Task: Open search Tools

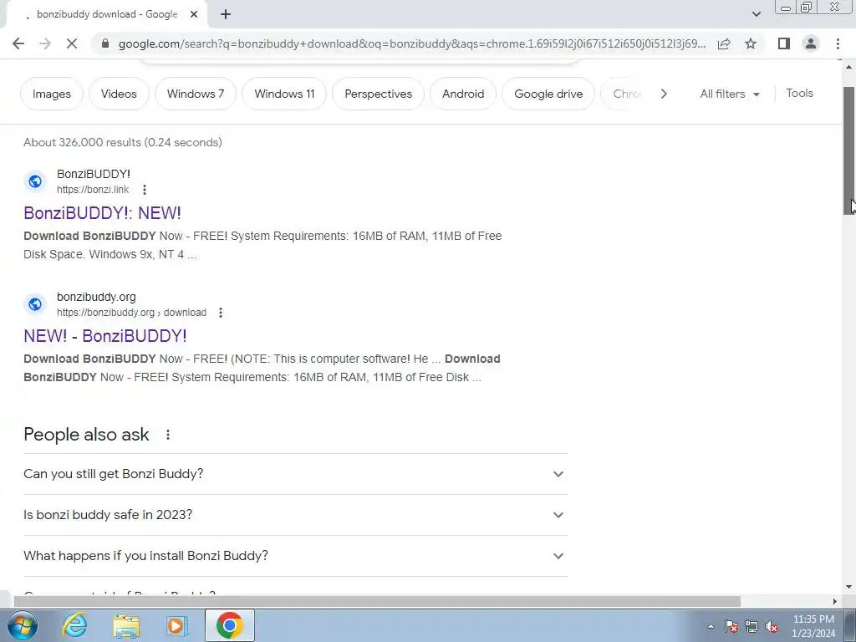Action: tap(799, 94)
